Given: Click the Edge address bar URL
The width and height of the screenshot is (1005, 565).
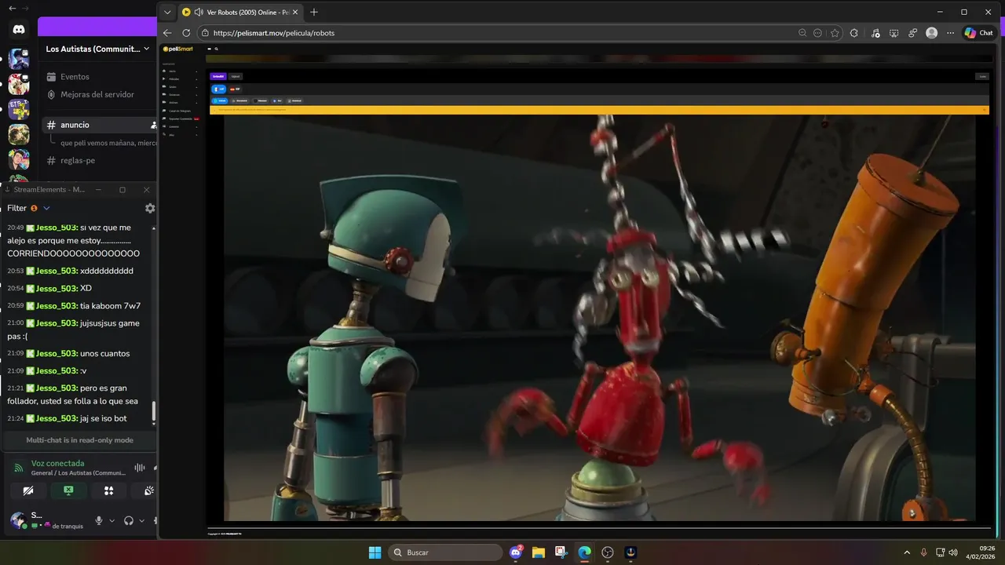Looking at the screenshot, I should [274, 33].
